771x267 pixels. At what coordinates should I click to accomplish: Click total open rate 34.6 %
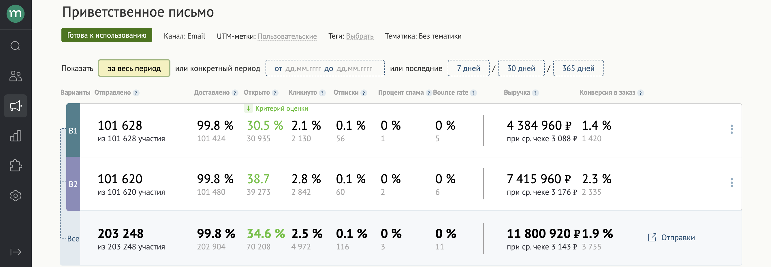click(x=266, y=234)
